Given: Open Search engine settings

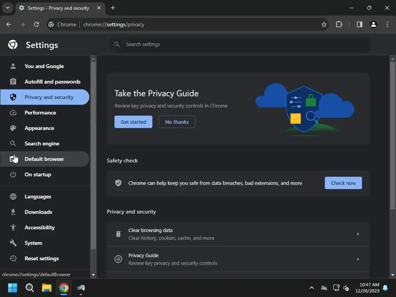Looking at the screenshot, I should [44, 143].
